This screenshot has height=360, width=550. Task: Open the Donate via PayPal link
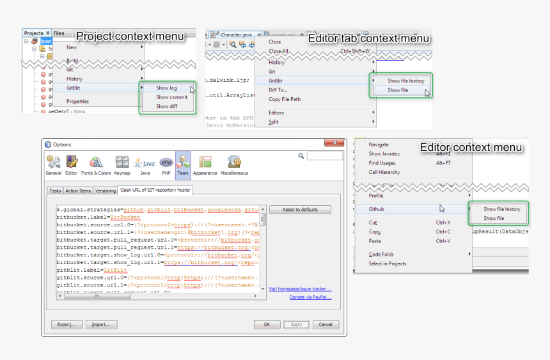pos(310,297)
